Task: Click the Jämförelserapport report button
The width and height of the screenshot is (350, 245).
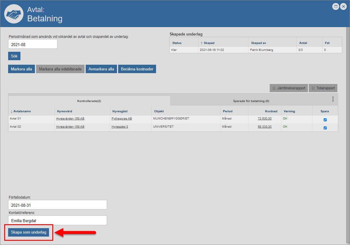Action: (x=288, y=88)
